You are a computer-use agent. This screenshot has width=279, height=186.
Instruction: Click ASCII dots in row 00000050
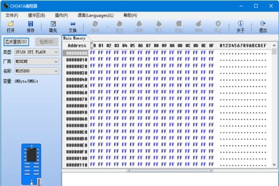click(243, 86)
